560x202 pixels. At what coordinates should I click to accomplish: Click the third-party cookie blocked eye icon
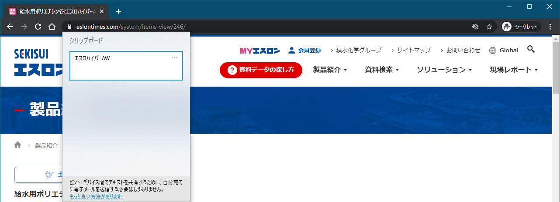pyautogui.click(x=475, y=27)
